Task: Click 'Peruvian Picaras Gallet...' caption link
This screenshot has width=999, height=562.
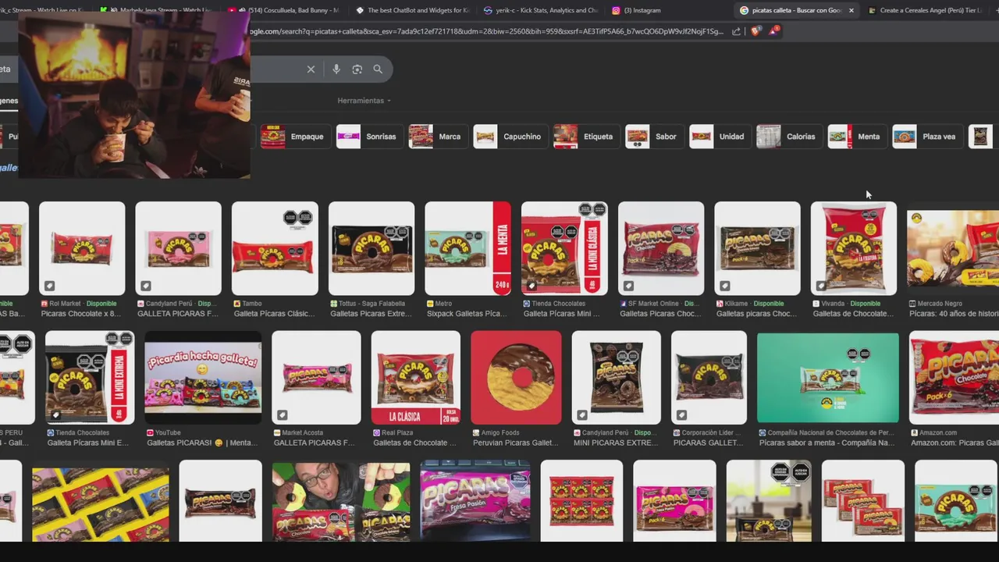Action: tap(516, 443)
